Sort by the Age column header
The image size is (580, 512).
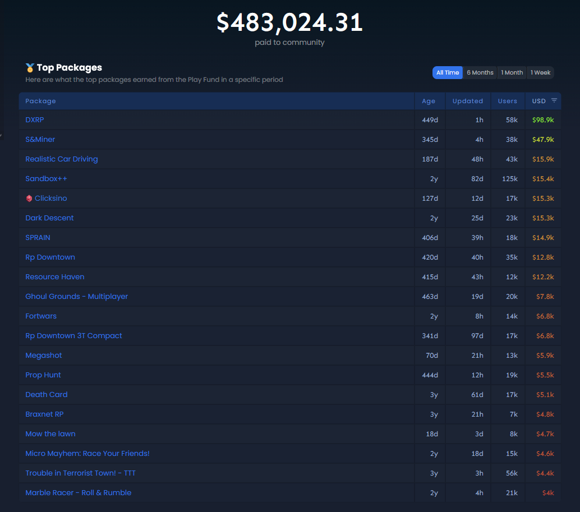429,101
